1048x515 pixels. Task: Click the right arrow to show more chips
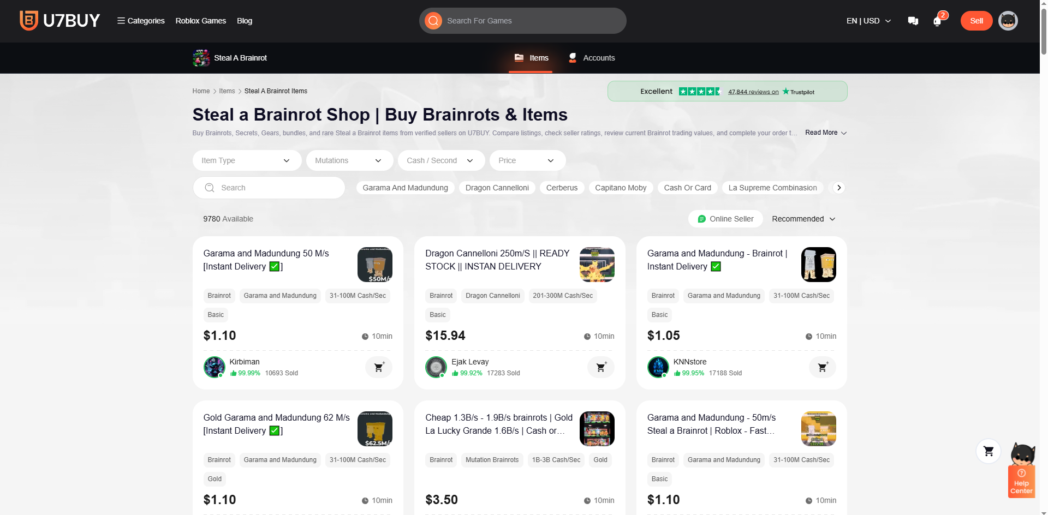pyautogui.click(x=839, y=188)
